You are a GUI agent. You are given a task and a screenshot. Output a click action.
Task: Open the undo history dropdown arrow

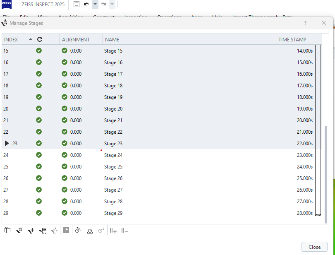click(x=95, y=4)
